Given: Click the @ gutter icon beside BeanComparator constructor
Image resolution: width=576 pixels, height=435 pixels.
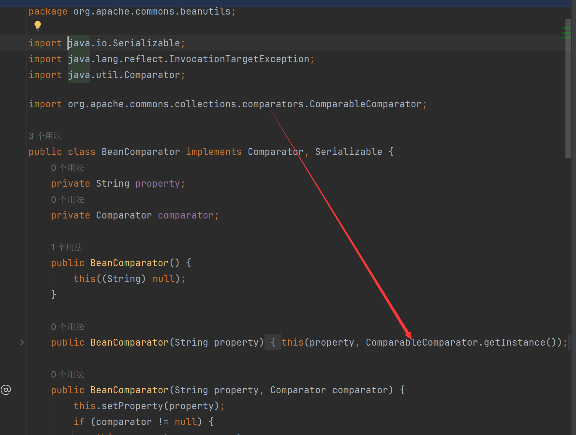Looking at the screenshot, I should [x=6, y=390].
